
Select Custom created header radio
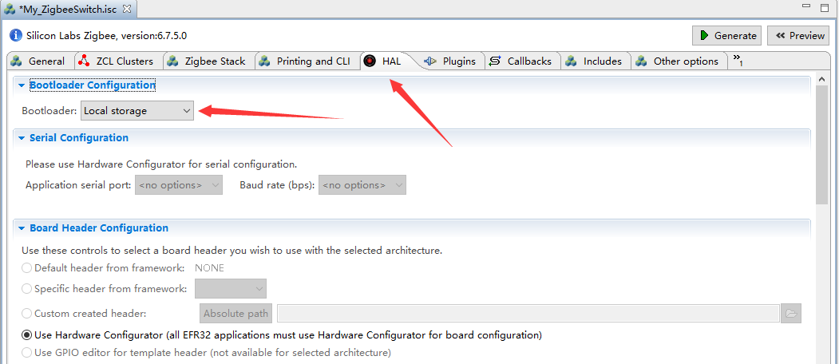tap(27, 314)
